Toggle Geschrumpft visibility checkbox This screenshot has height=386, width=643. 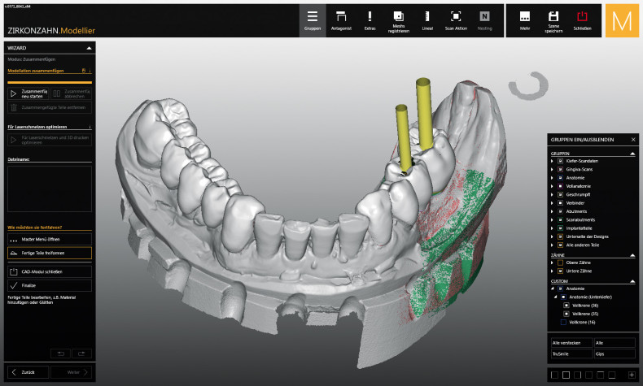pos(560,194)
